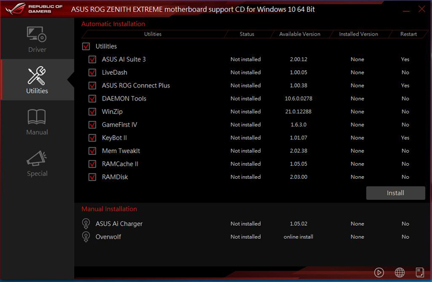
Task: Select the Utilities wrench icon
Action: coord(37,76)
